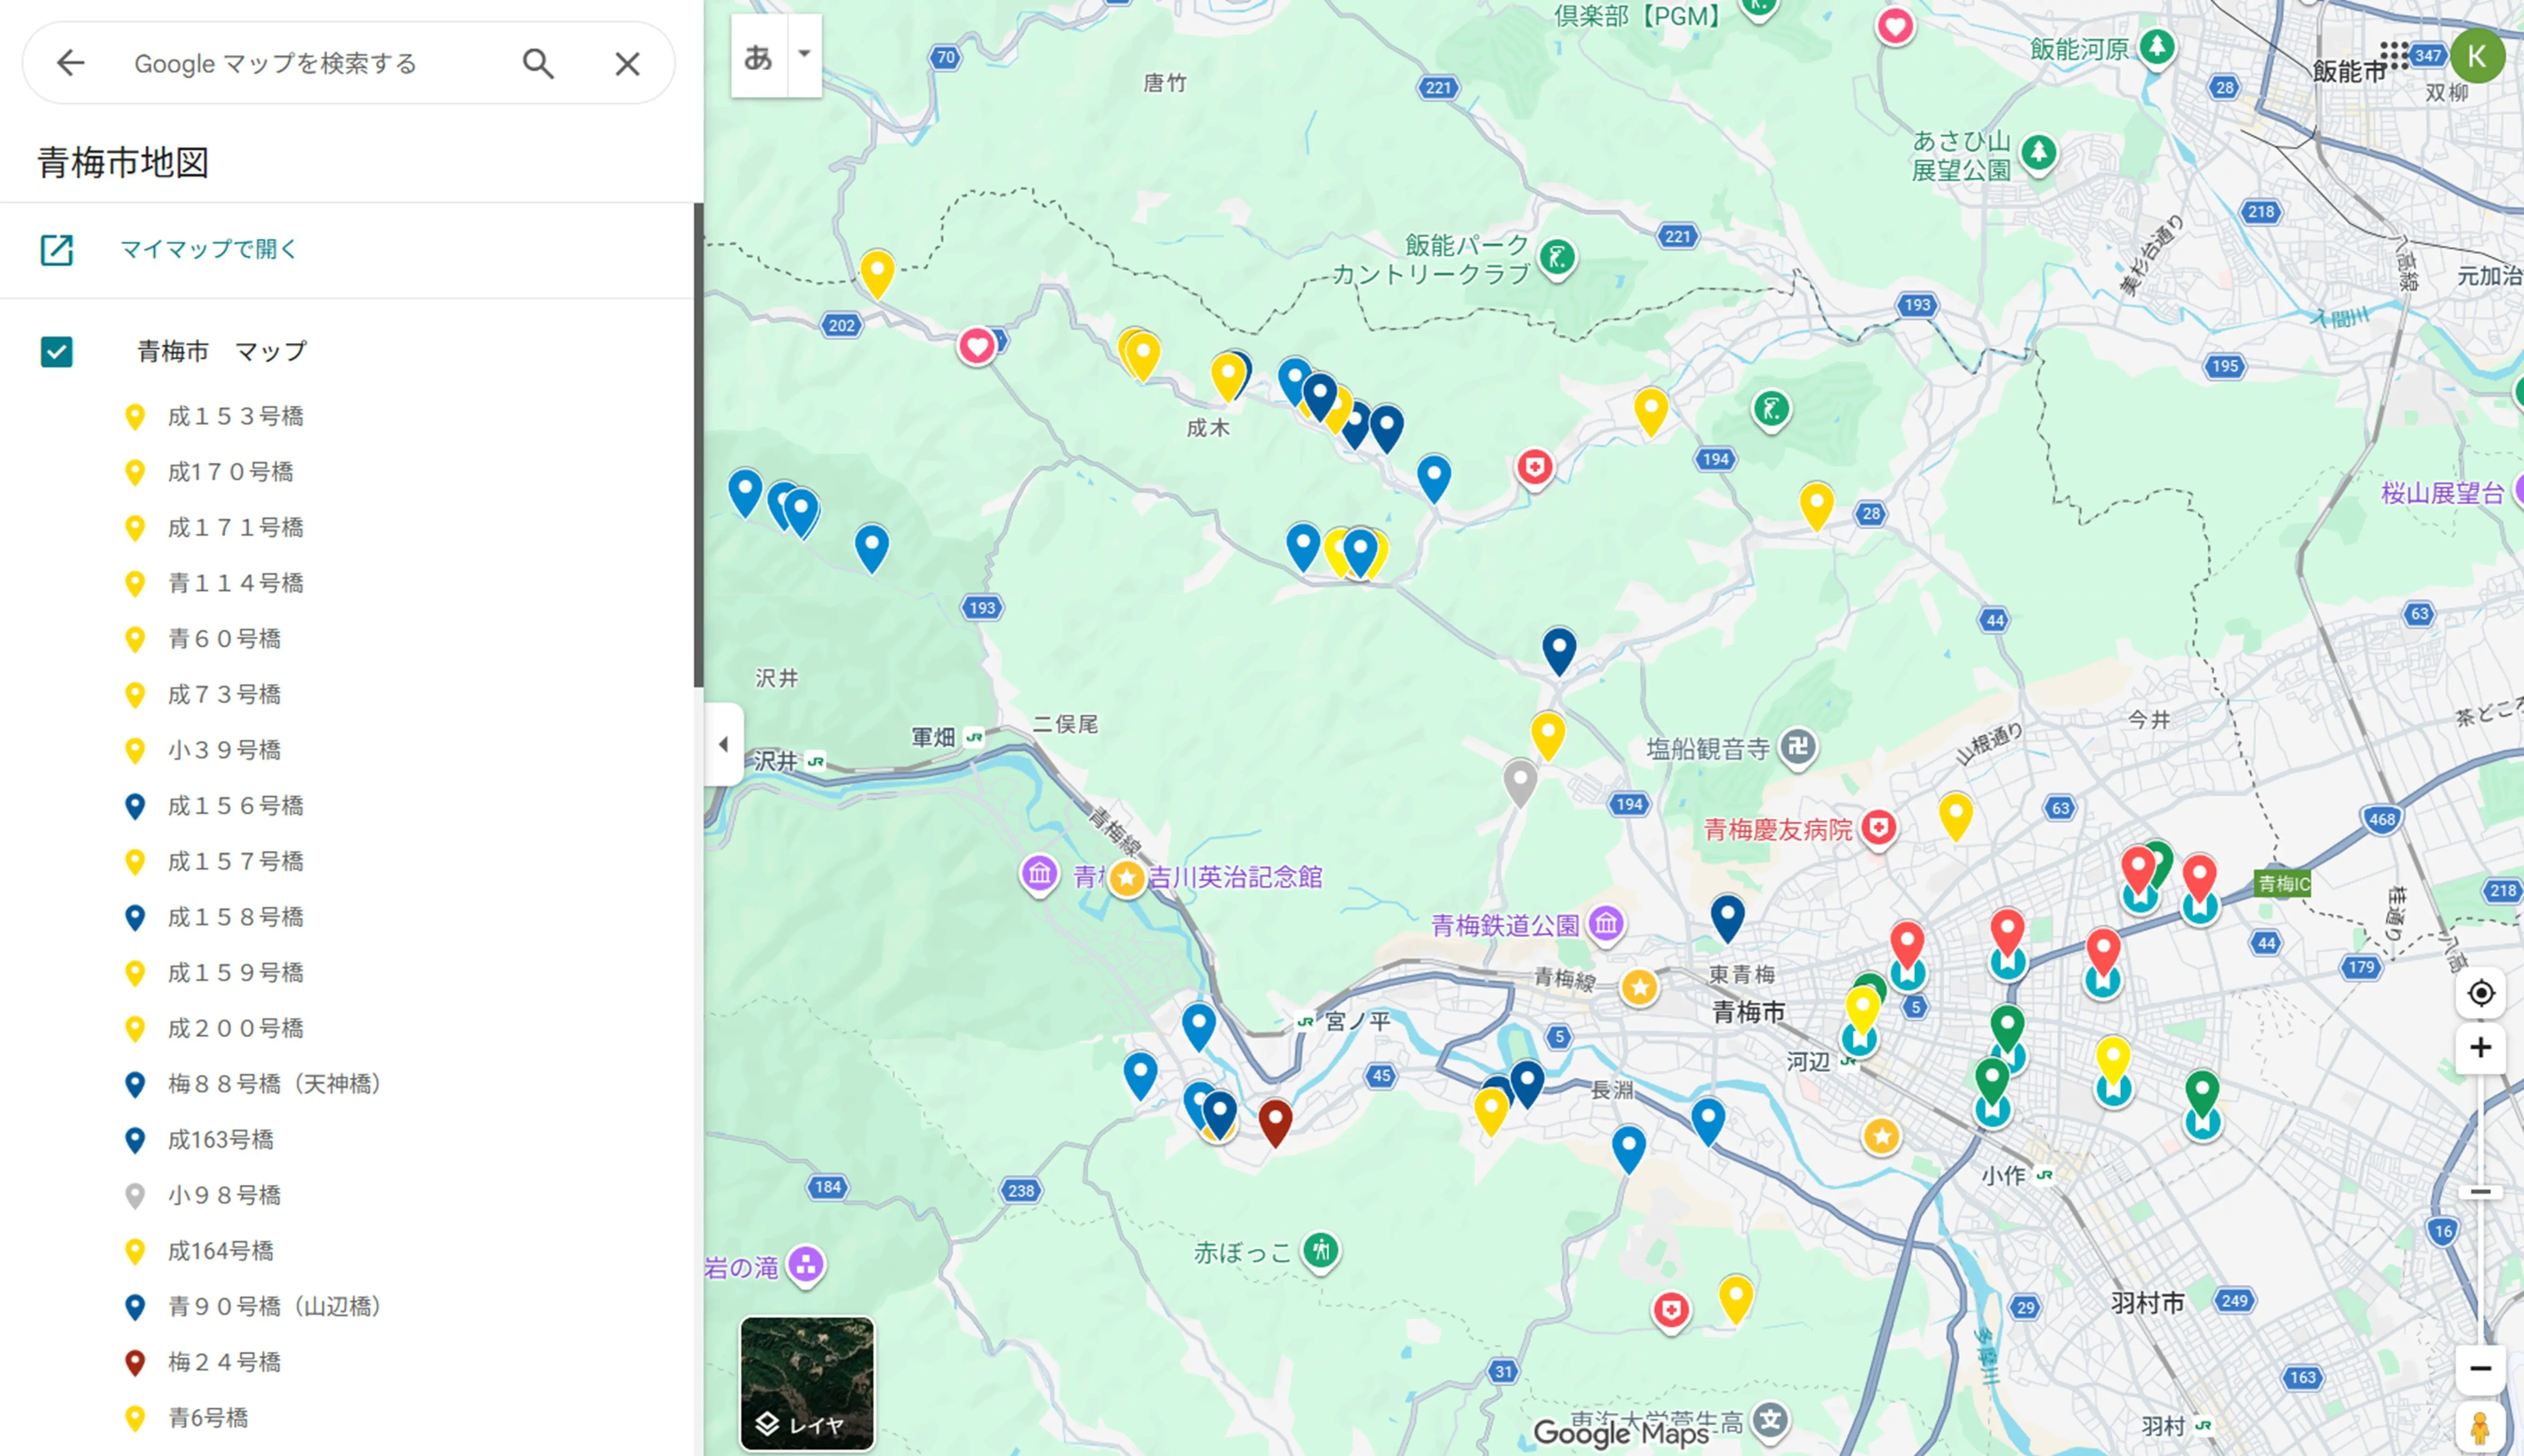
Task: Click the gray pin icon beside 小９８号橋
Action: pyautogui.click(x=135, y=1197)
